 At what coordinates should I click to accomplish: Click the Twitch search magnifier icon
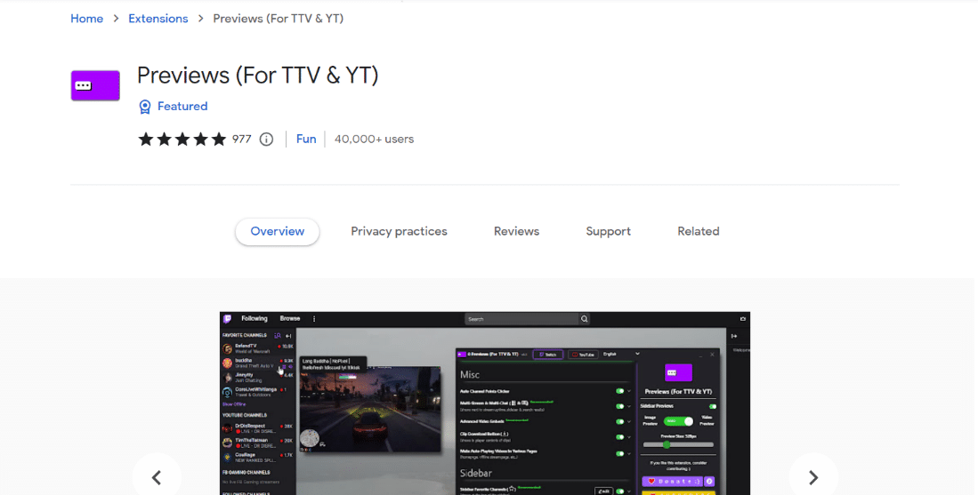pos(585,319)
